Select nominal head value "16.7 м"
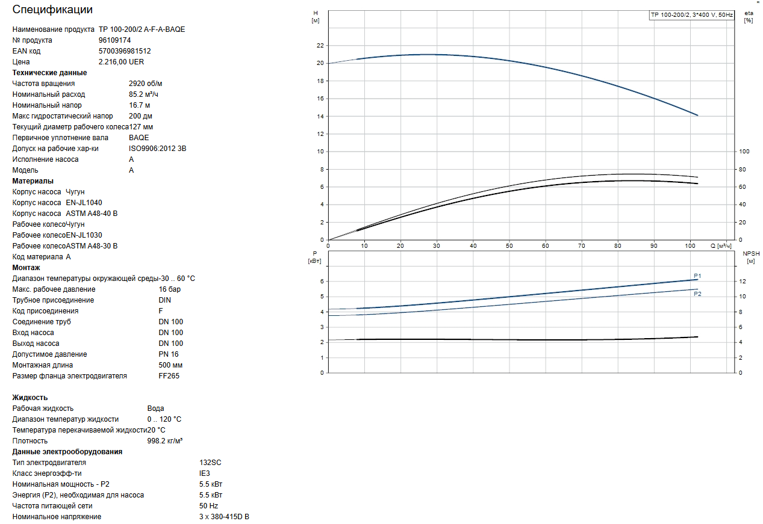 pyautogui.click(x=139, y=105)
